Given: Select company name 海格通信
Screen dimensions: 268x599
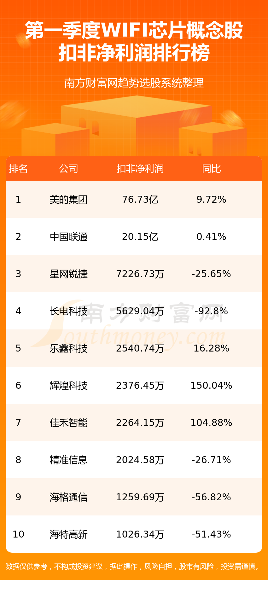Looking at the screenshot, I should pos(68,497).
